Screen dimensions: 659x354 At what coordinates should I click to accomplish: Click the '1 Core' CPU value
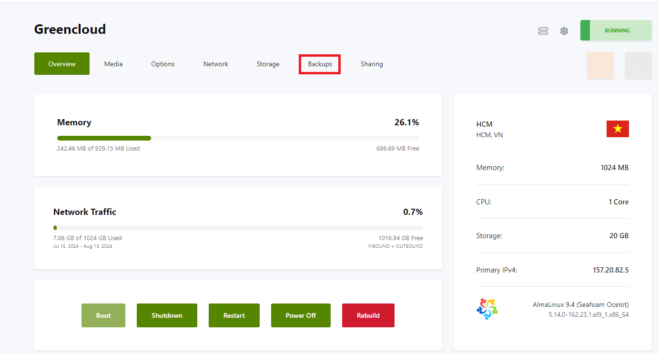coord(618,202)
